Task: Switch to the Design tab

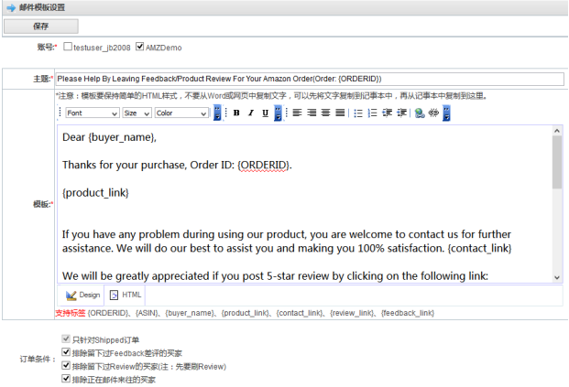Action: click(82, 296)
